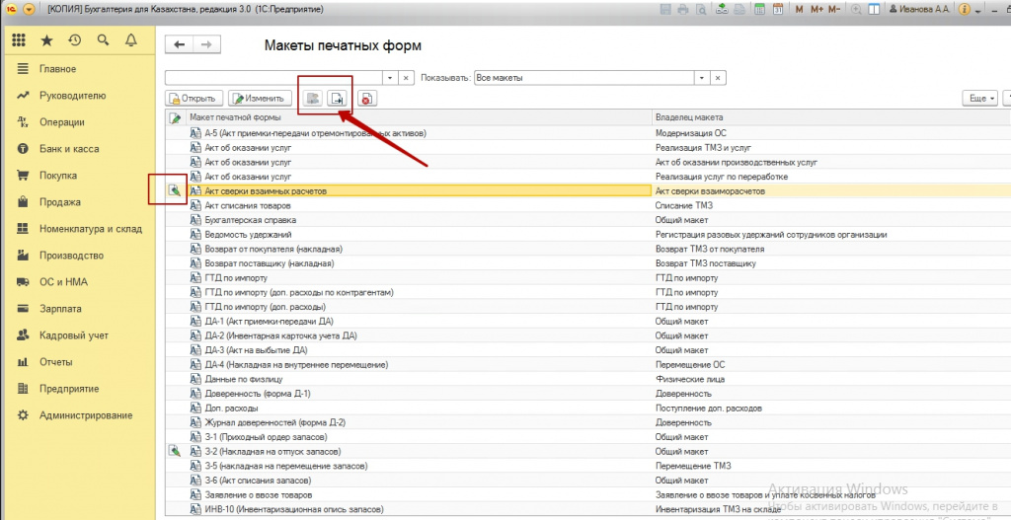The image size is (1011, 520).
Task: Click the M- memory button
Action: coord(833,10)
